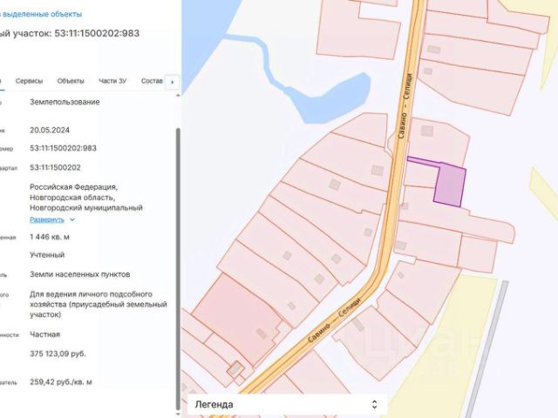Click the Развернуть link

pyautogui.click(x=46, y=219)
